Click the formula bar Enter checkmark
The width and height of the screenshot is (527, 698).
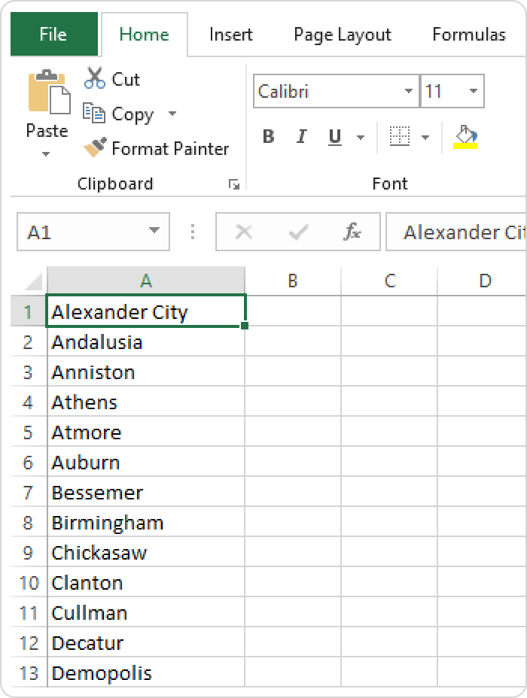298,232
